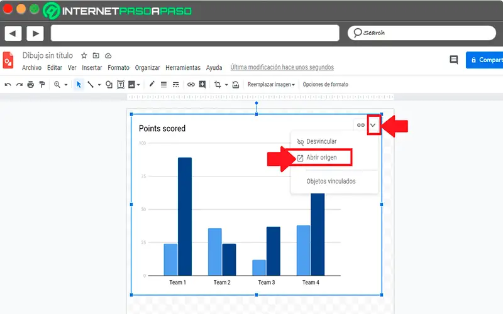
Task: Click the browser back arrow button
Action: pos(13,33)
